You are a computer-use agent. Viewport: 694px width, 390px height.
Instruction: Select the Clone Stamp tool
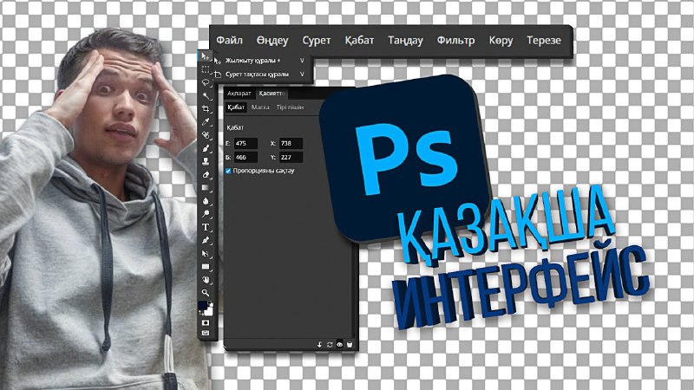click(x=206, y=161)
